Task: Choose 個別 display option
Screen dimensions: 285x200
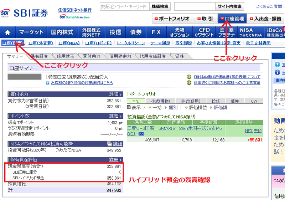Action: 173,107
